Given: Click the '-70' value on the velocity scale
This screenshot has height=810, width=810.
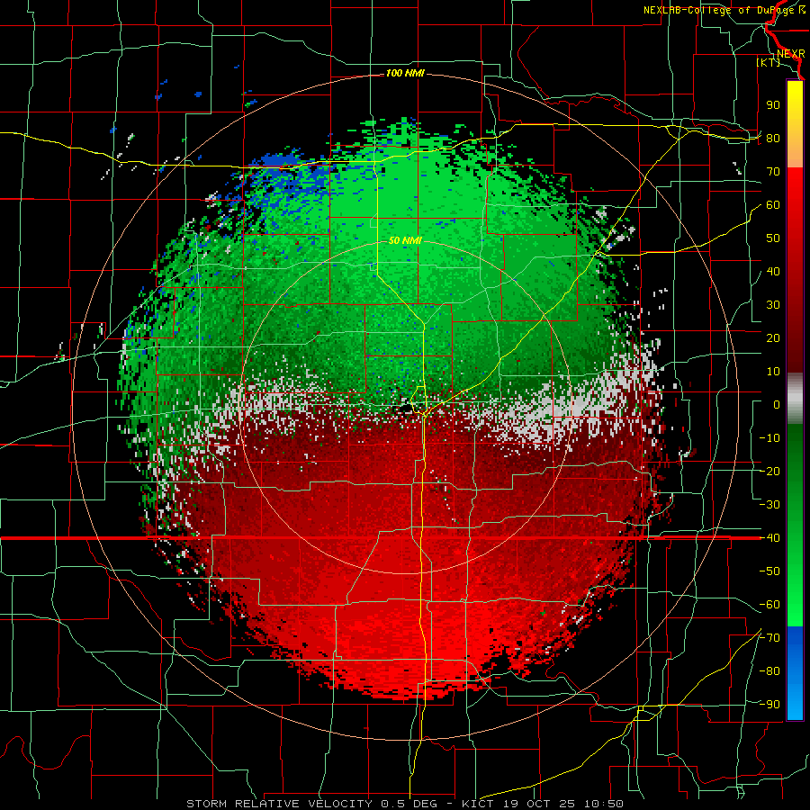Looking at the screenshot, I should click(x=769, y=637).
